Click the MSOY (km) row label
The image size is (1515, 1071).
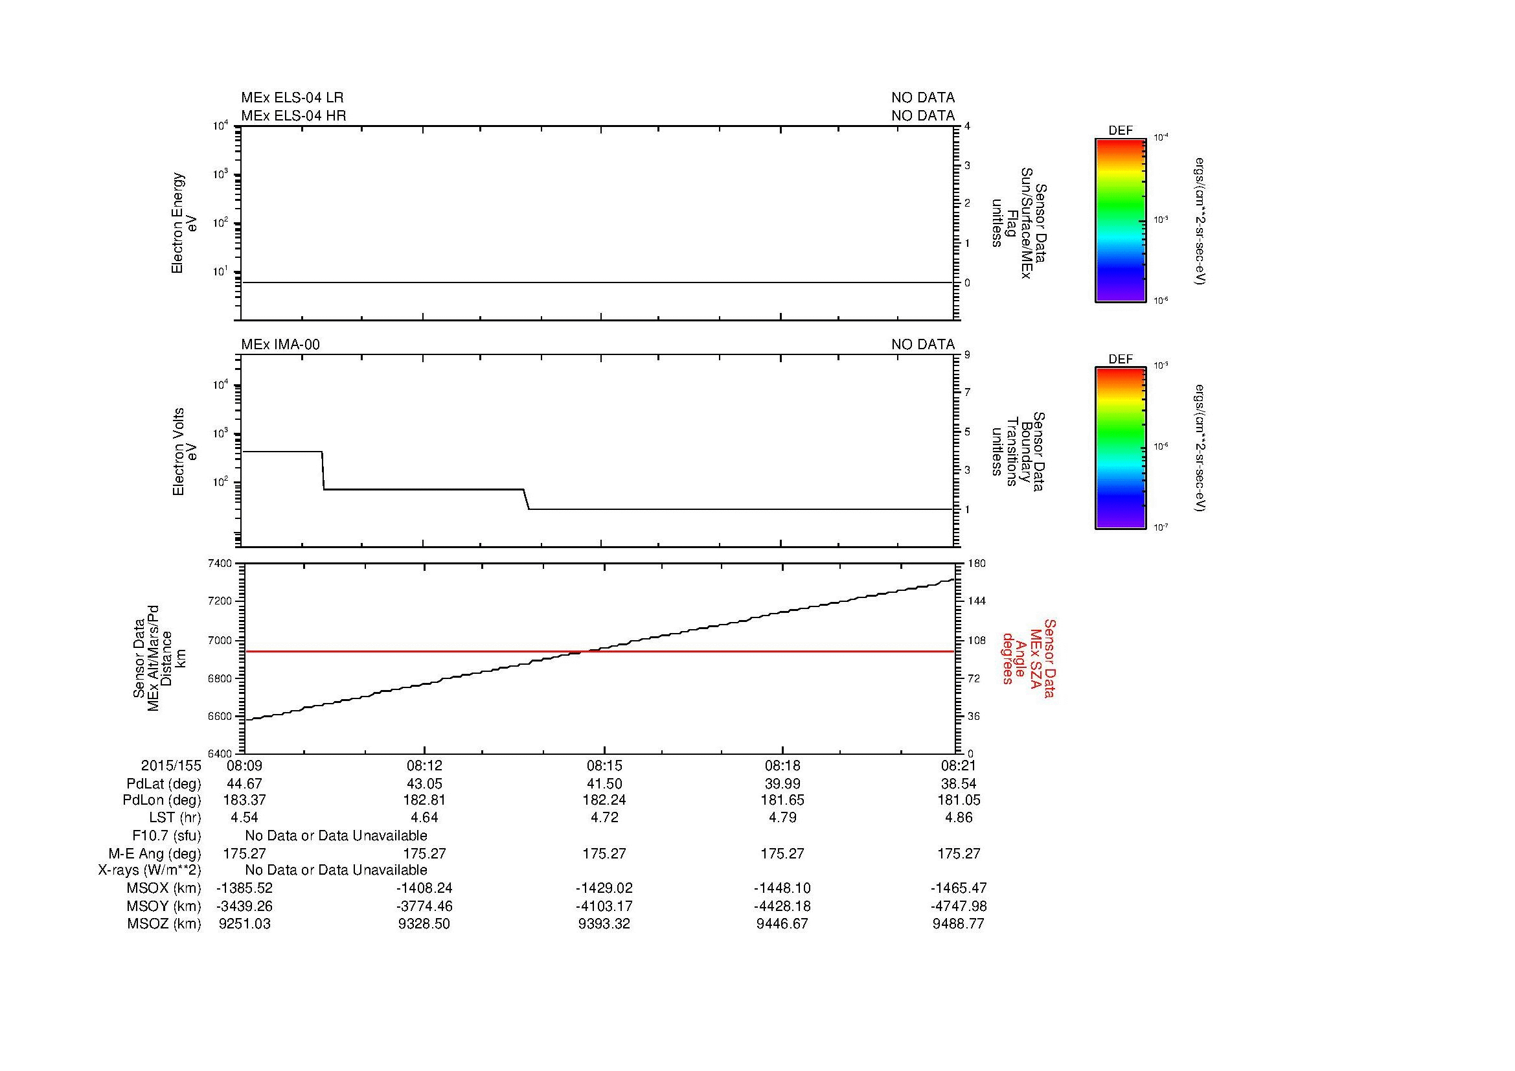coord(164,906)
